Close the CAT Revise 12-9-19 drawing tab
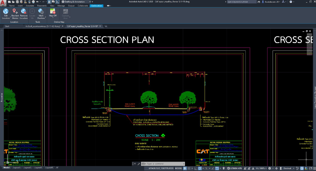This screenshot has height=171, width=316. pos(100,26)
